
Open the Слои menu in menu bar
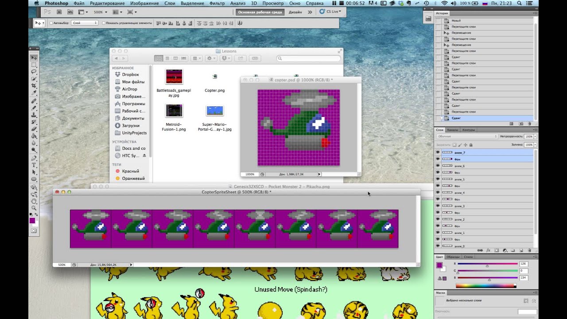(x=170, y=3)
